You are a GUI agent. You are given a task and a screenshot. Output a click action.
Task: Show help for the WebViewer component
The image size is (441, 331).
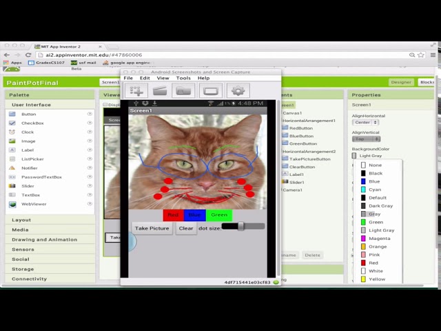(90, 204)
